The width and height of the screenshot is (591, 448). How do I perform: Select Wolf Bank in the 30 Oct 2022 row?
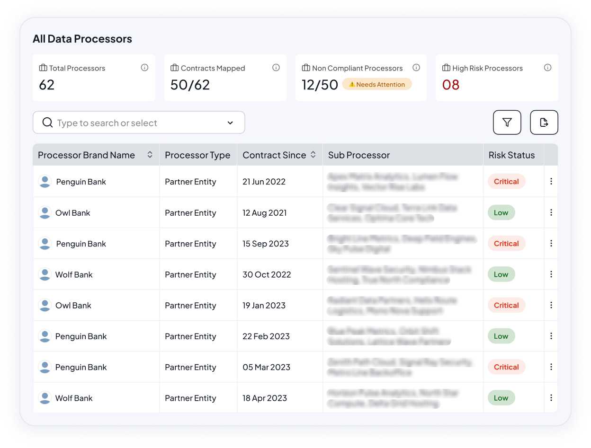click(x=74, y=274)
